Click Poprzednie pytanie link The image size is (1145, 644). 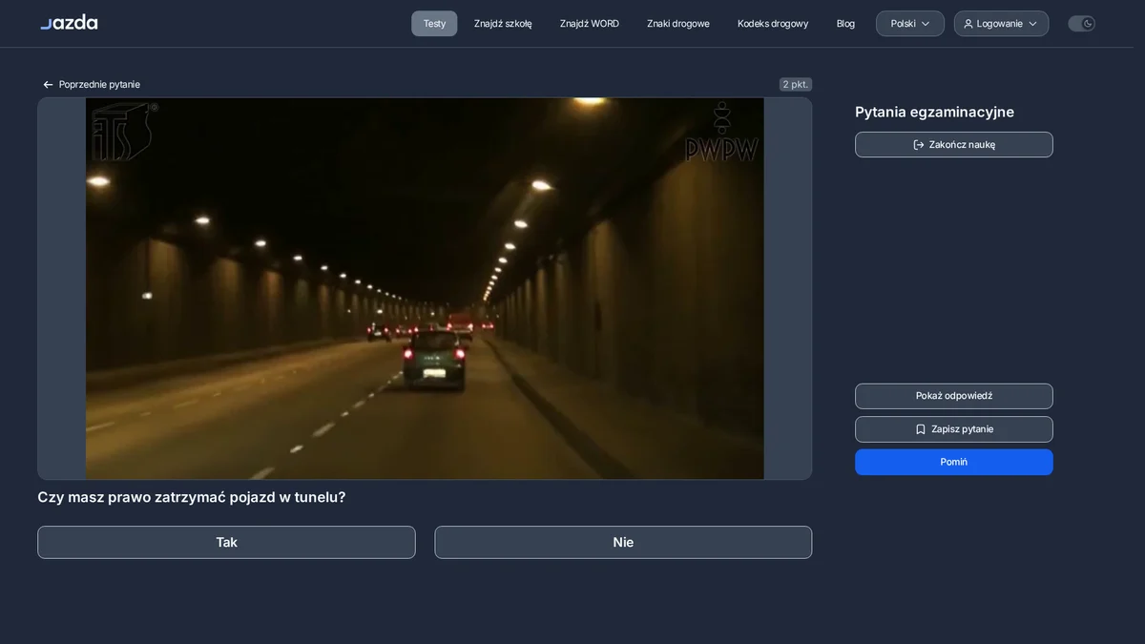(91, 85)
